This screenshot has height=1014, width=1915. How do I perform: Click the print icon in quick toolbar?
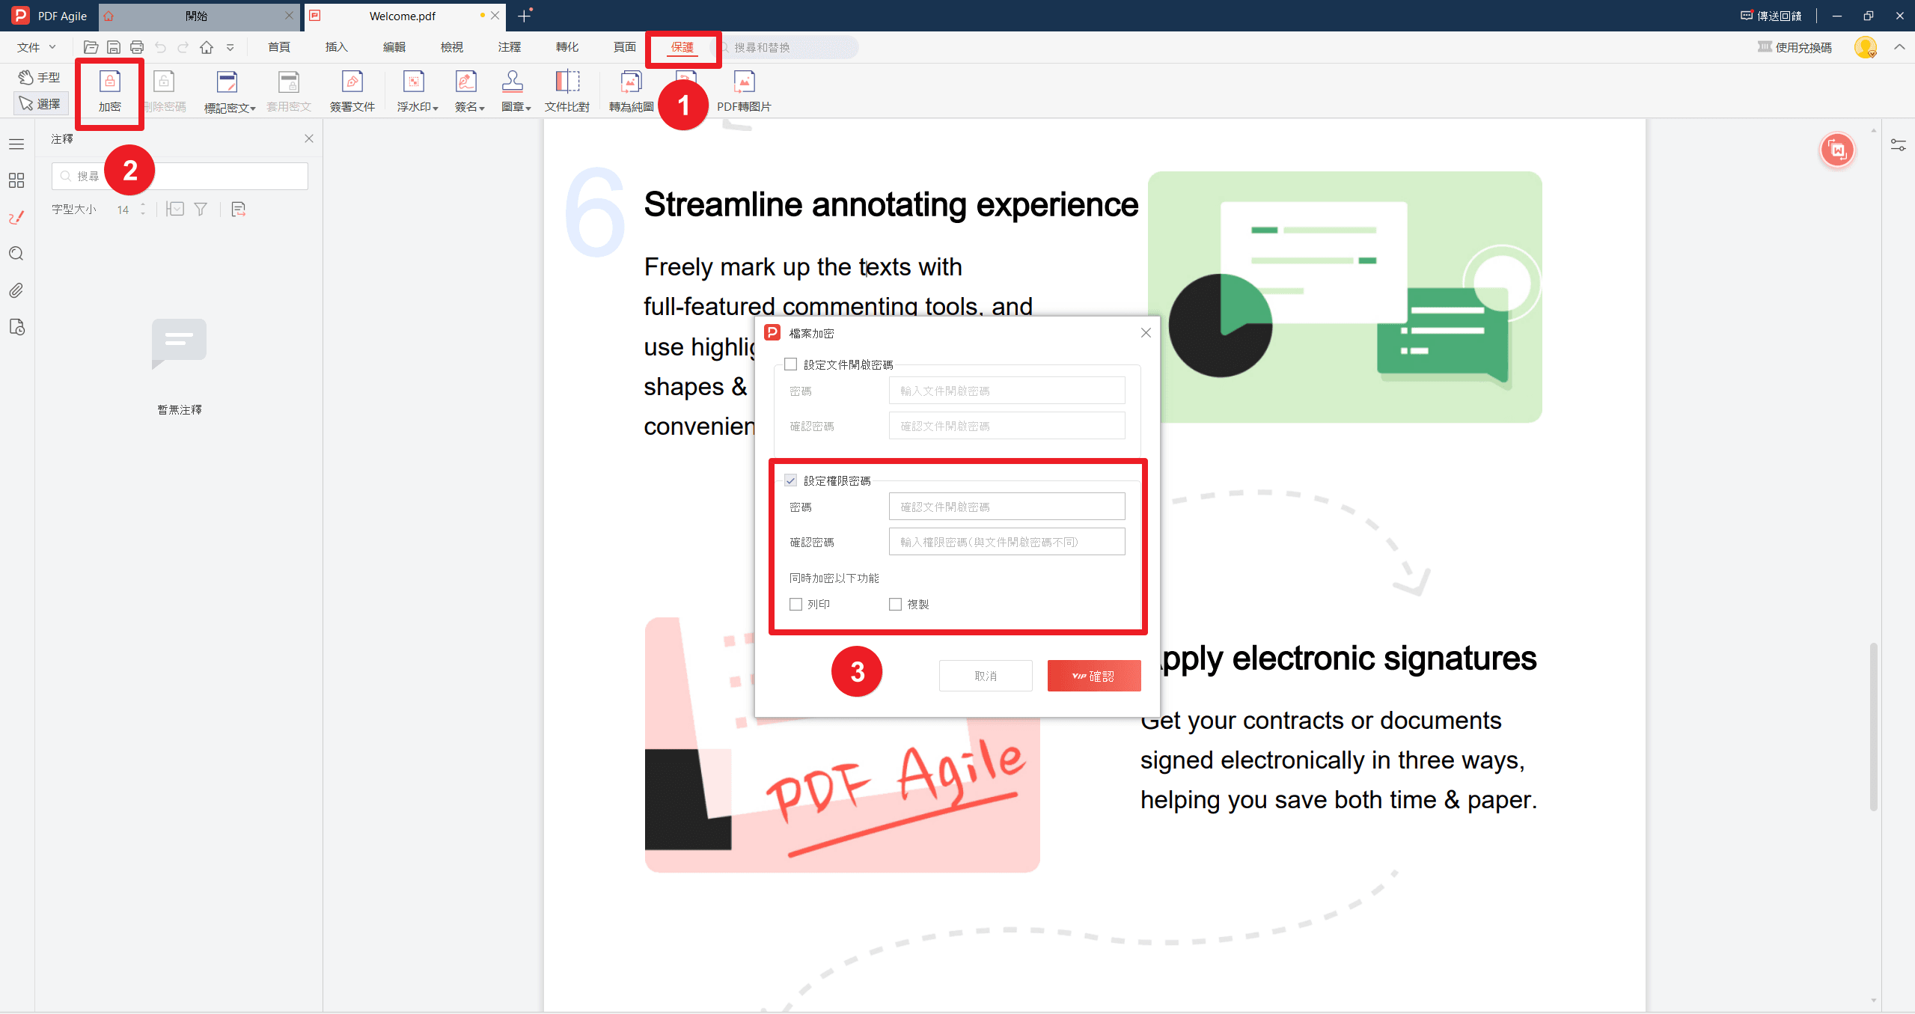(137, 47)
